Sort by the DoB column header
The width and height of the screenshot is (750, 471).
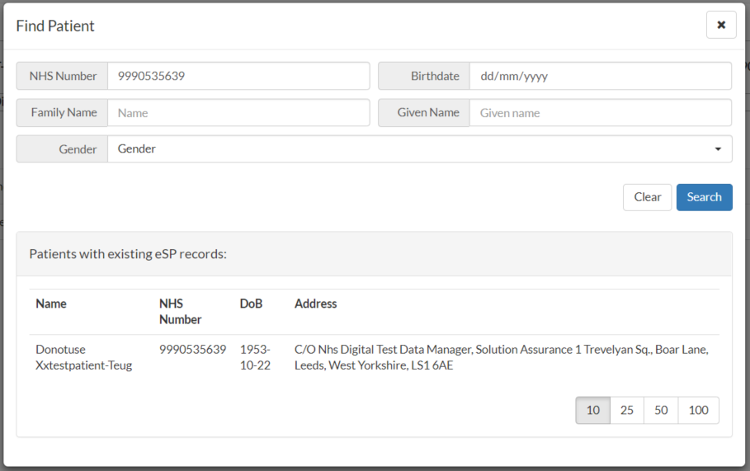click(251, 304)
